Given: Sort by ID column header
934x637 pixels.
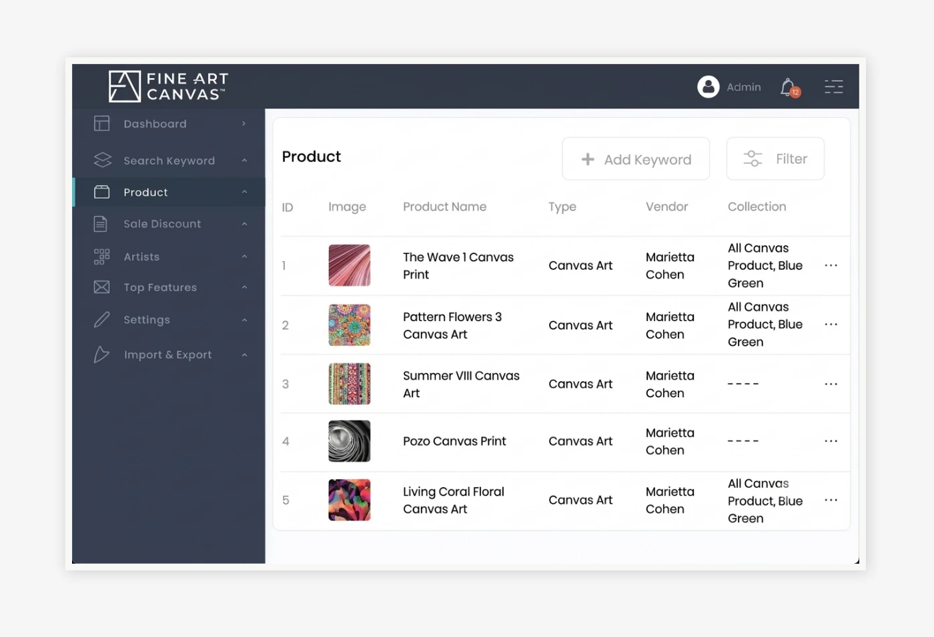Looking at the screenshot, I should click(x=288, y=207).
